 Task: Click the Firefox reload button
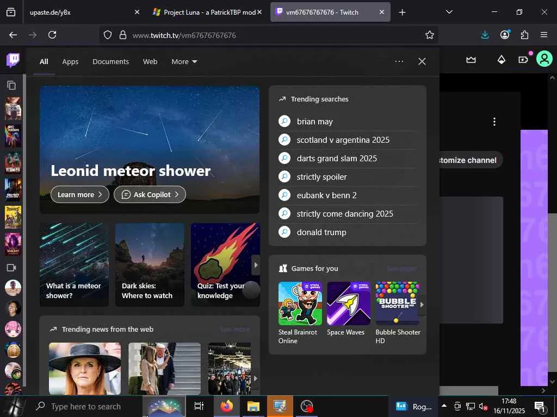pyautogui.click(x=52, y=35)
